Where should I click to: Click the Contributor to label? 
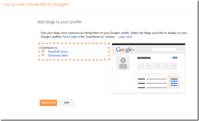pyautogui.click(x=49, y=48)
